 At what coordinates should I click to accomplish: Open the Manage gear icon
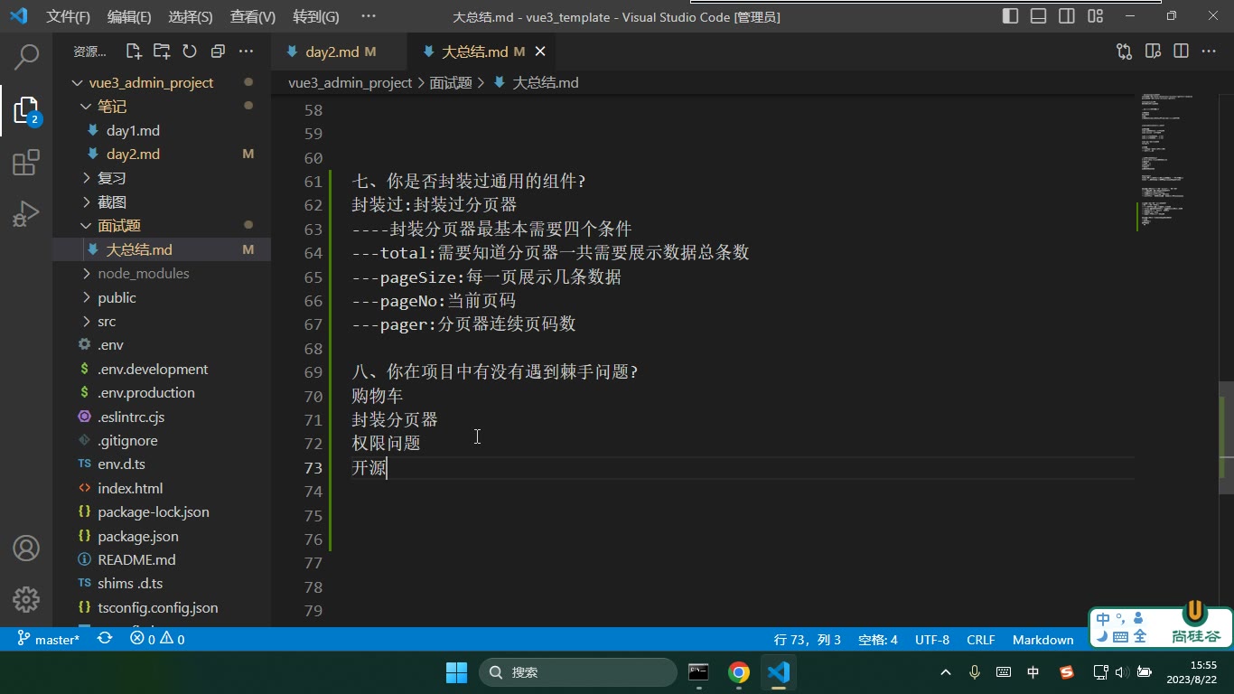coord(26,599)
